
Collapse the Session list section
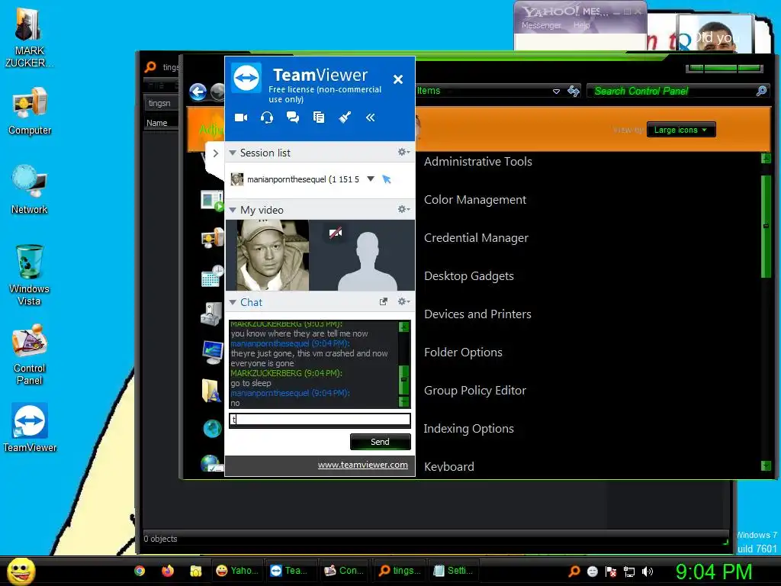click(233, 153)
